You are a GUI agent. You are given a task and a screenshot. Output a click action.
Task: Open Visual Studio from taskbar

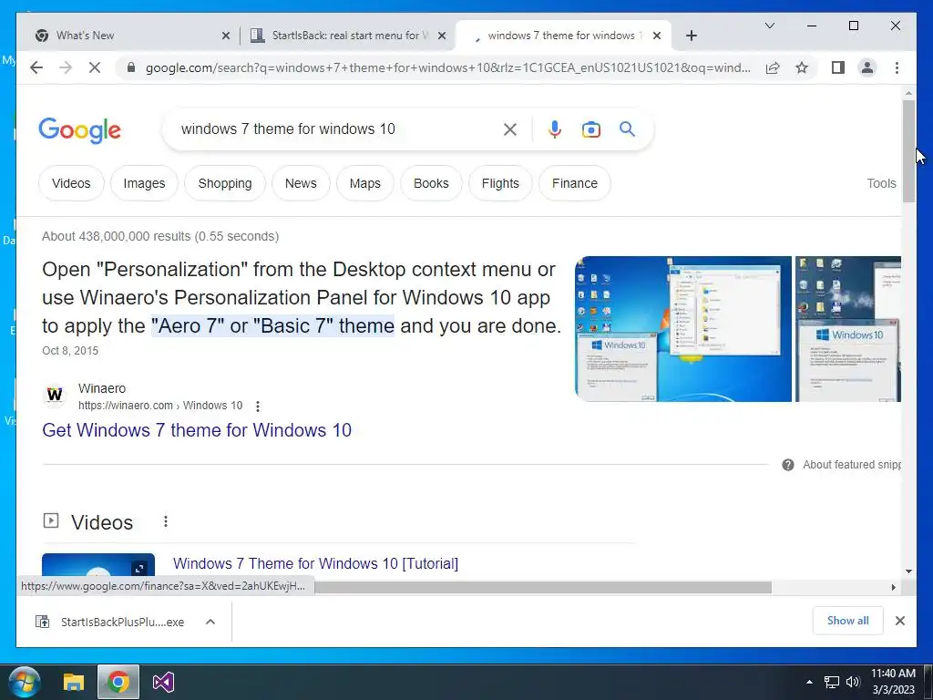click(162, 682)
